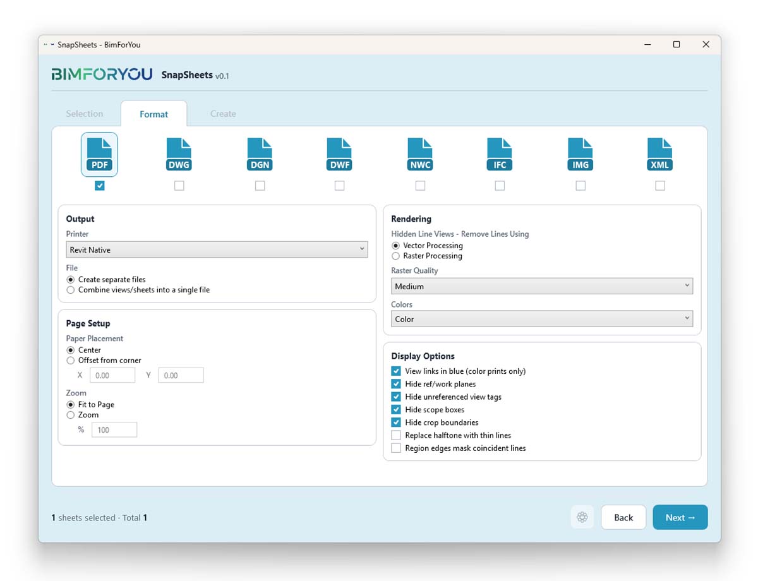The width and height of the screenshot is (758, 581).
Task: Toggle Hide scope boxes checkbox
Action: [396, 409]
